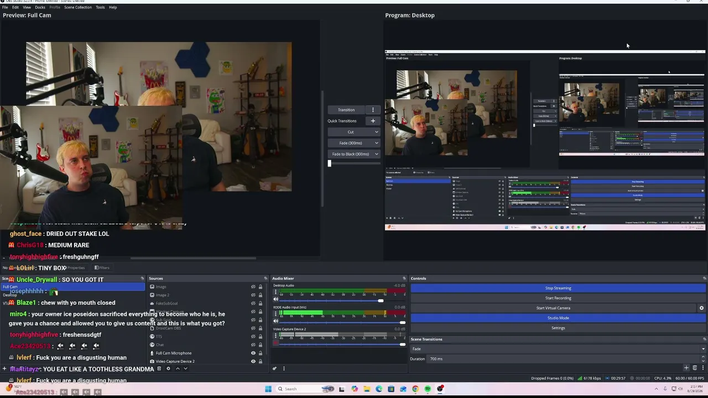The width and height of the screenshot is (708, 398).
Task: Open the Fade scene transition dropdown
Action: point(558,349)
